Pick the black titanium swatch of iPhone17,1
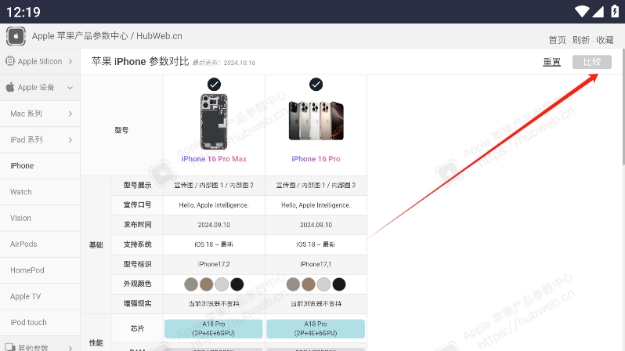 tap(339, 284)
